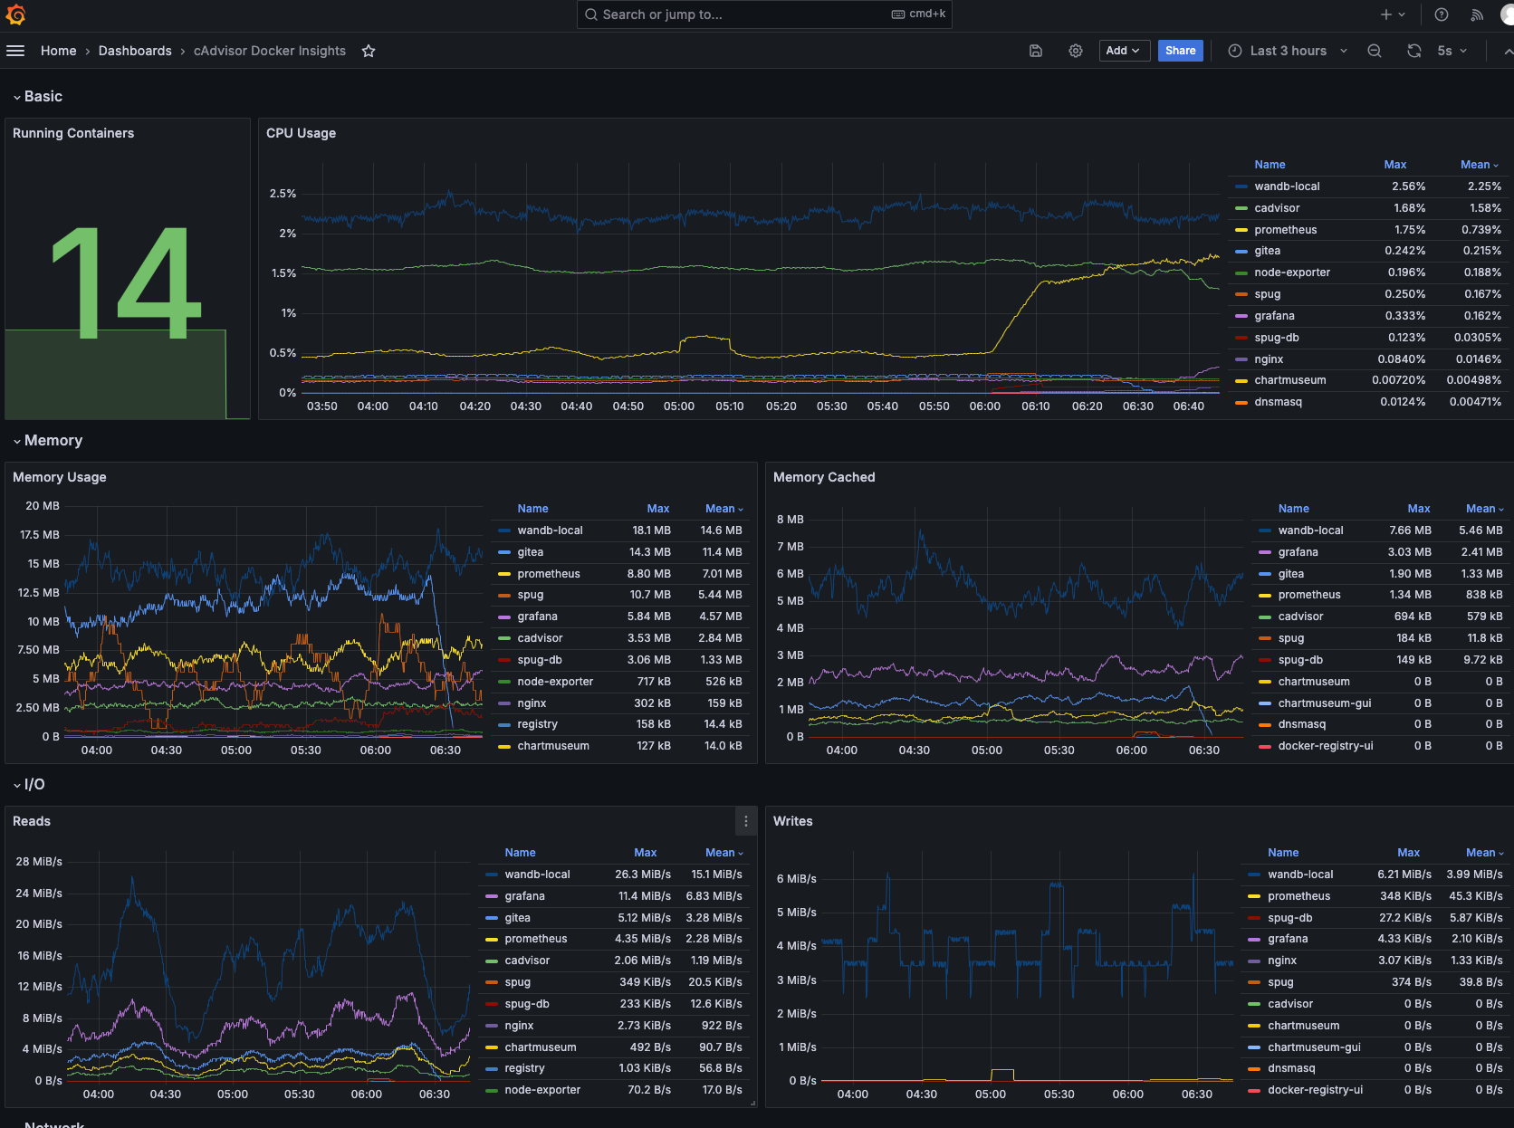Collapse the I/O row

(28, 785)
